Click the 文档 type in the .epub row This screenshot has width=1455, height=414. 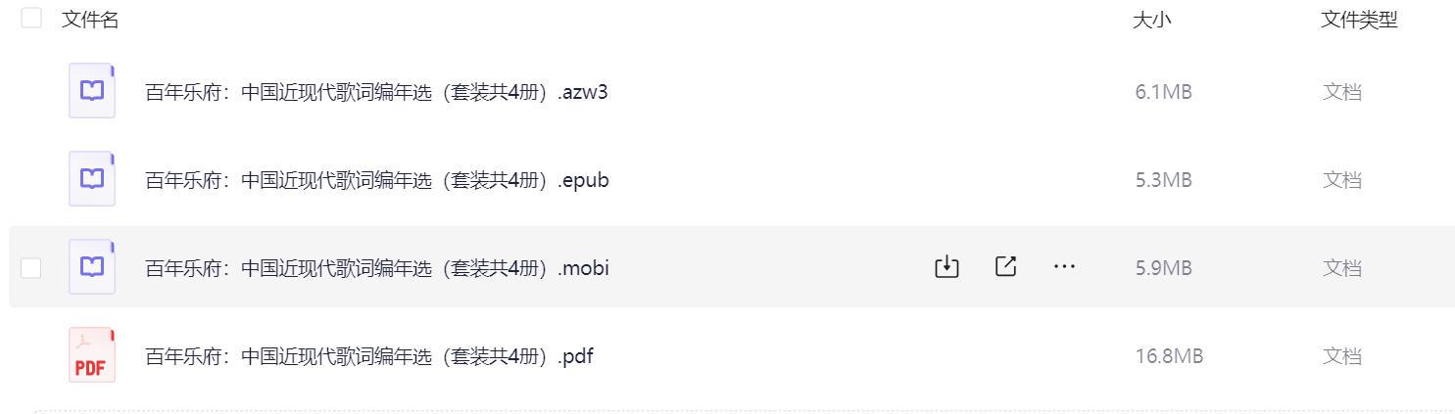1342,180
